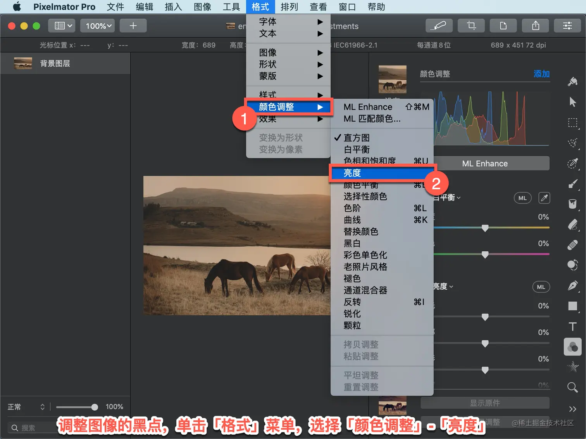This screenshot has height=439, width=586.
Task: Click the 显示原件 button
Action: tap(484, 403)
